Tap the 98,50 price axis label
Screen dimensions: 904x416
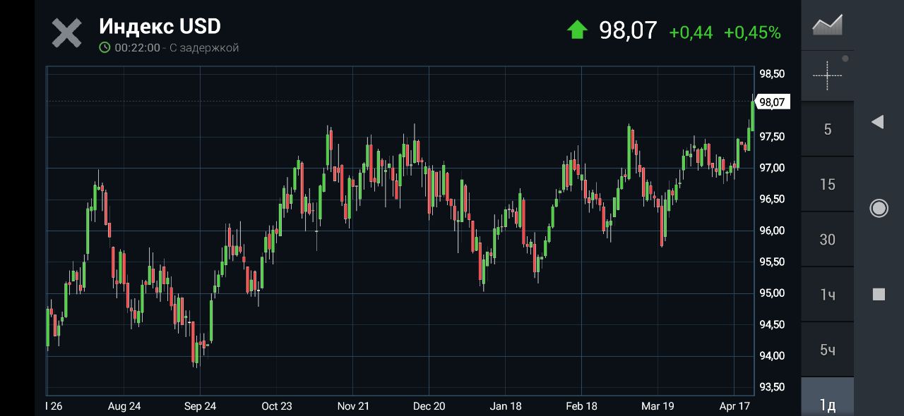coord(772,73)
